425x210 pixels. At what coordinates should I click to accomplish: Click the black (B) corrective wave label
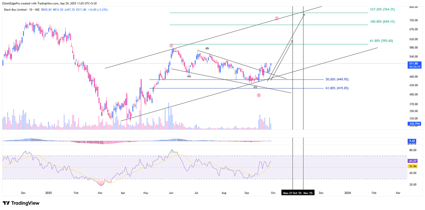pyautogui.click(x=207, y=48)
